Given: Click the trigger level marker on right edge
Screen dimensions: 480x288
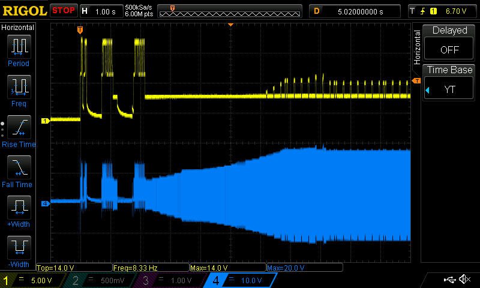Looking at the screenshot, I should (x=416, y=81).
